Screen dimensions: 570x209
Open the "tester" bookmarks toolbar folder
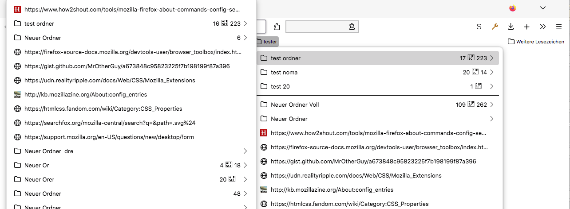coord(267,42)
